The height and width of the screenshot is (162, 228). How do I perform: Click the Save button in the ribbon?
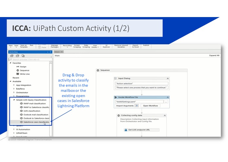[16, 46]
